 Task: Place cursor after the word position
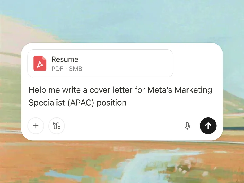(x=127, y=103)
